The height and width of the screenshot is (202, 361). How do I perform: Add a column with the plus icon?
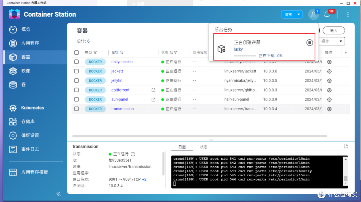pos(346,53)
